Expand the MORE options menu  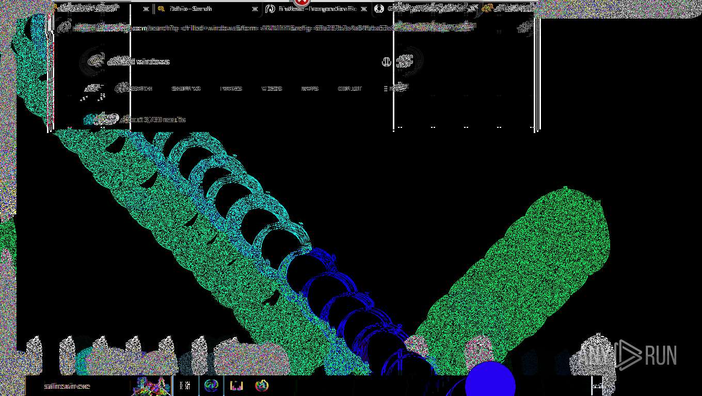pyautogui.click(x=395, y=89)
